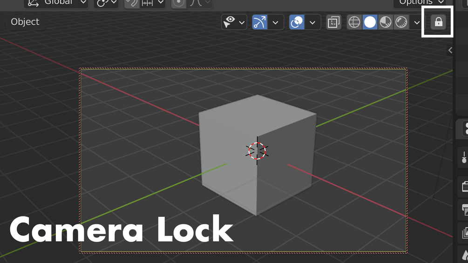This screenshot has width=468, height=263.
Task: Switch to wireframe viewport shading
Action: 354,22
